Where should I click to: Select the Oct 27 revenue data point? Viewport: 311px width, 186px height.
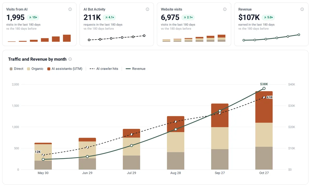tap(264, 88)
